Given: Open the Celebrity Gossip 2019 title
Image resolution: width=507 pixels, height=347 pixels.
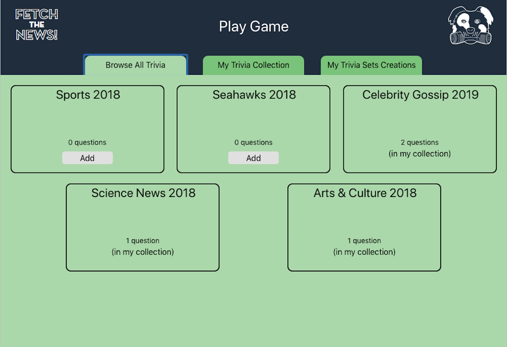Looking at the screenshot, I should [420, 95].
